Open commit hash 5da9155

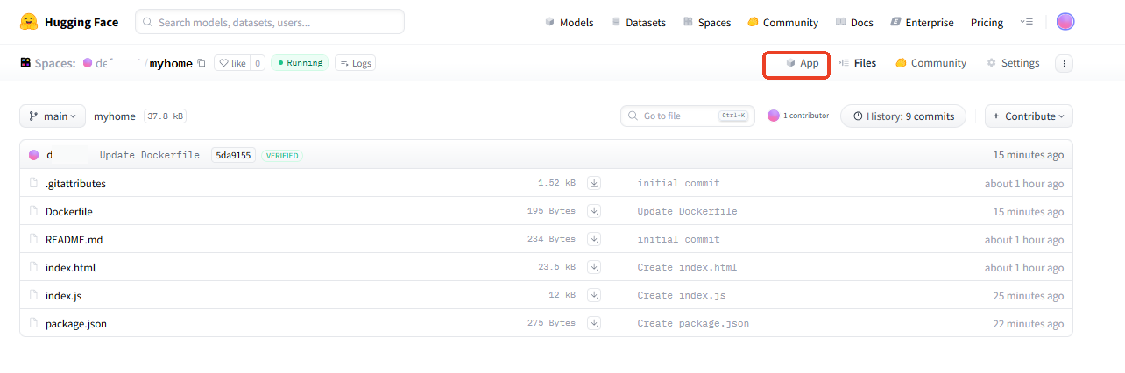click(233, 155)
